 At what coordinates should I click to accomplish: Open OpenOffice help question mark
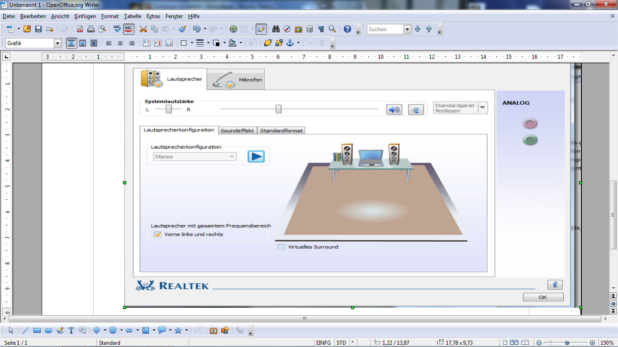pyautogui.click(x=347, y=29)
